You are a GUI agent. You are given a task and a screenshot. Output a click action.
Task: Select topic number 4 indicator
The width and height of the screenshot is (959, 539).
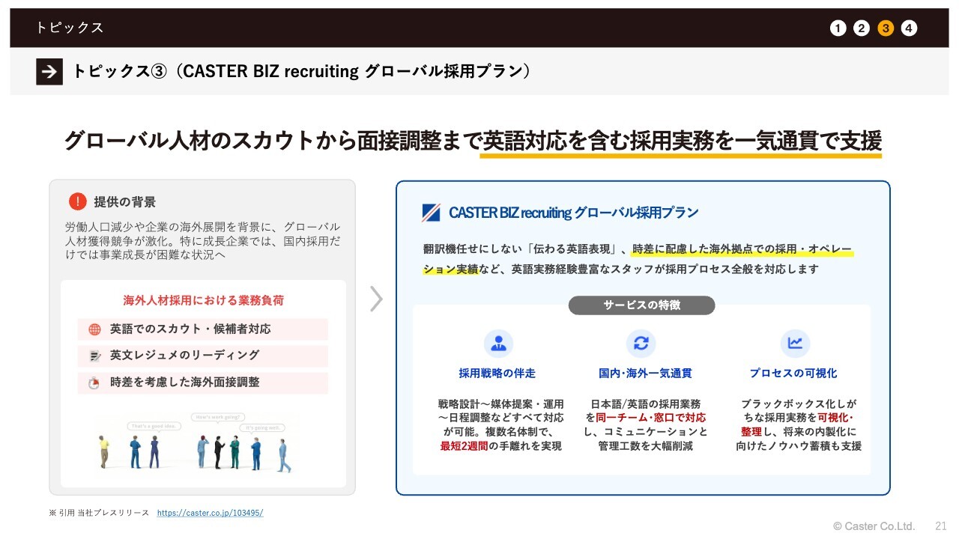909,28
